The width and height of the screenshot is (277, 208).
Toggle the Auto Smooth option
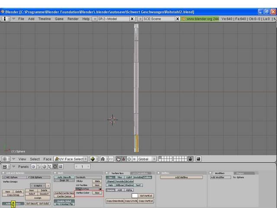click(x=64, y=177)
